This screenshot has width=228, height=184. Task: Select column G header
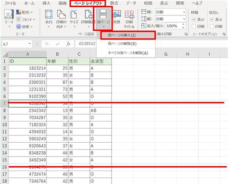click(x=166, y=54)
